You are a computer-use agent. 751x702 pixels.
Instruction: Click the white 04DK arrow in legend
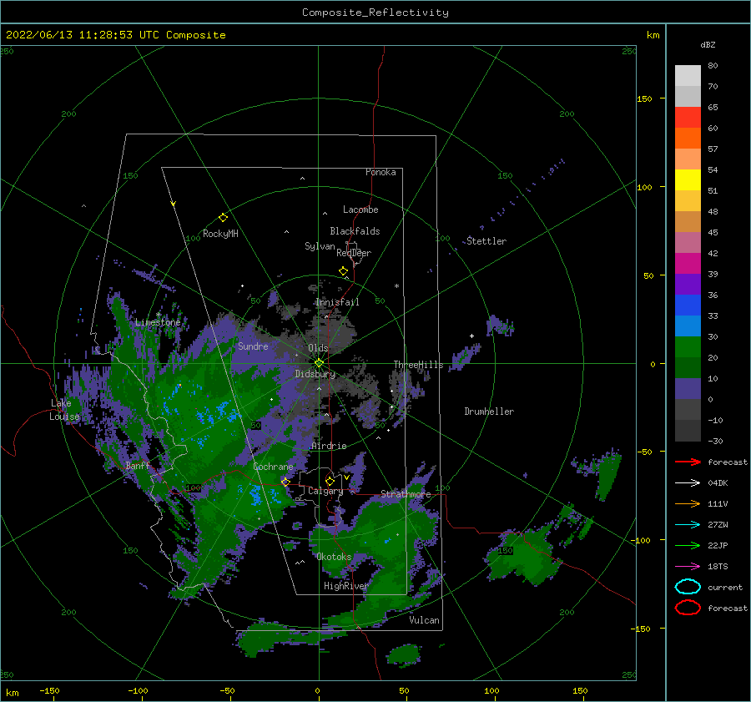click(x=688, y=482)
